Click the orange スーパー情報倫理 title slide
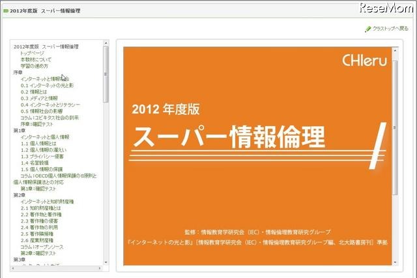The image size is (417, 278). pos(257,157)
